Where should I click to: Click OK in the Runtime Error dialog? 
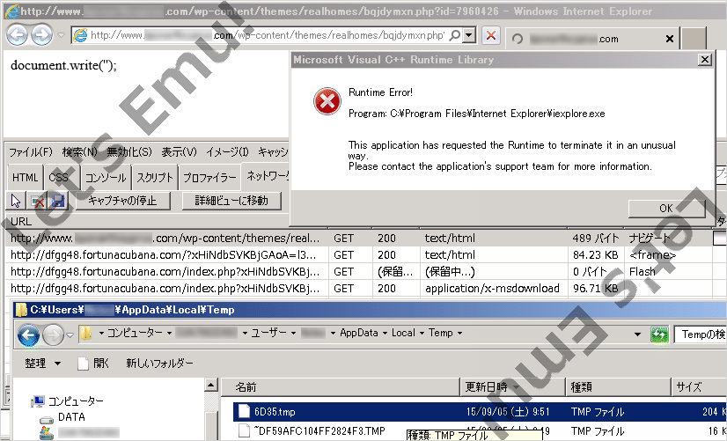pos(666,209)
